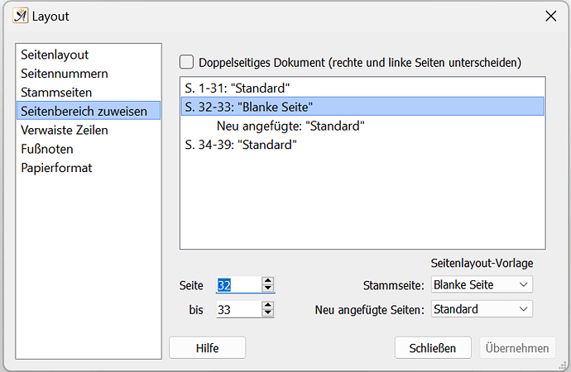This screenshot has width=571, height=372.
Task: Open Fußnoten settings
Action: click(x=47, y=149)
